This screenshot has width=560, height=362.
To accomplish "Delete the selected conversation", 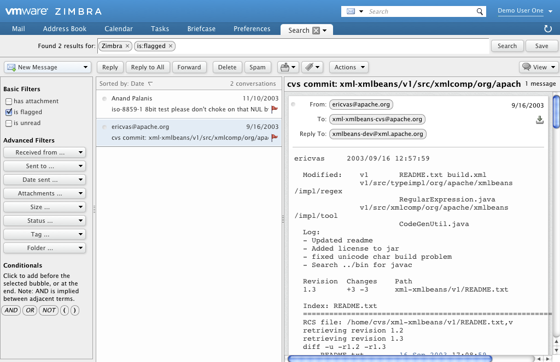I will tap(227, 67).
